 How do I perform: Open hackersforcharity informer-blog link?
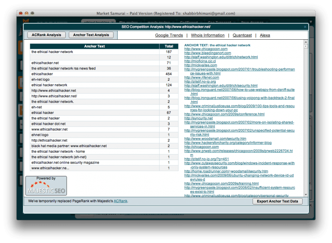click(228, 143)
